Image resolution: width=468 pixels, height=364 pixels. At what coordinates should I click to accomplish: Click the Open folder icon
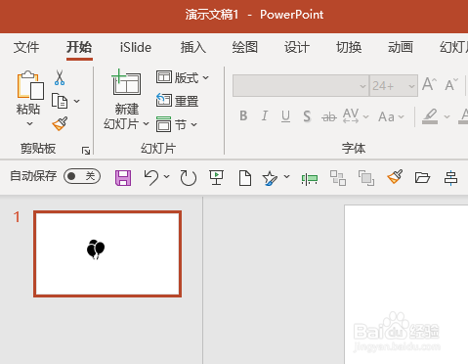(422, 178)
